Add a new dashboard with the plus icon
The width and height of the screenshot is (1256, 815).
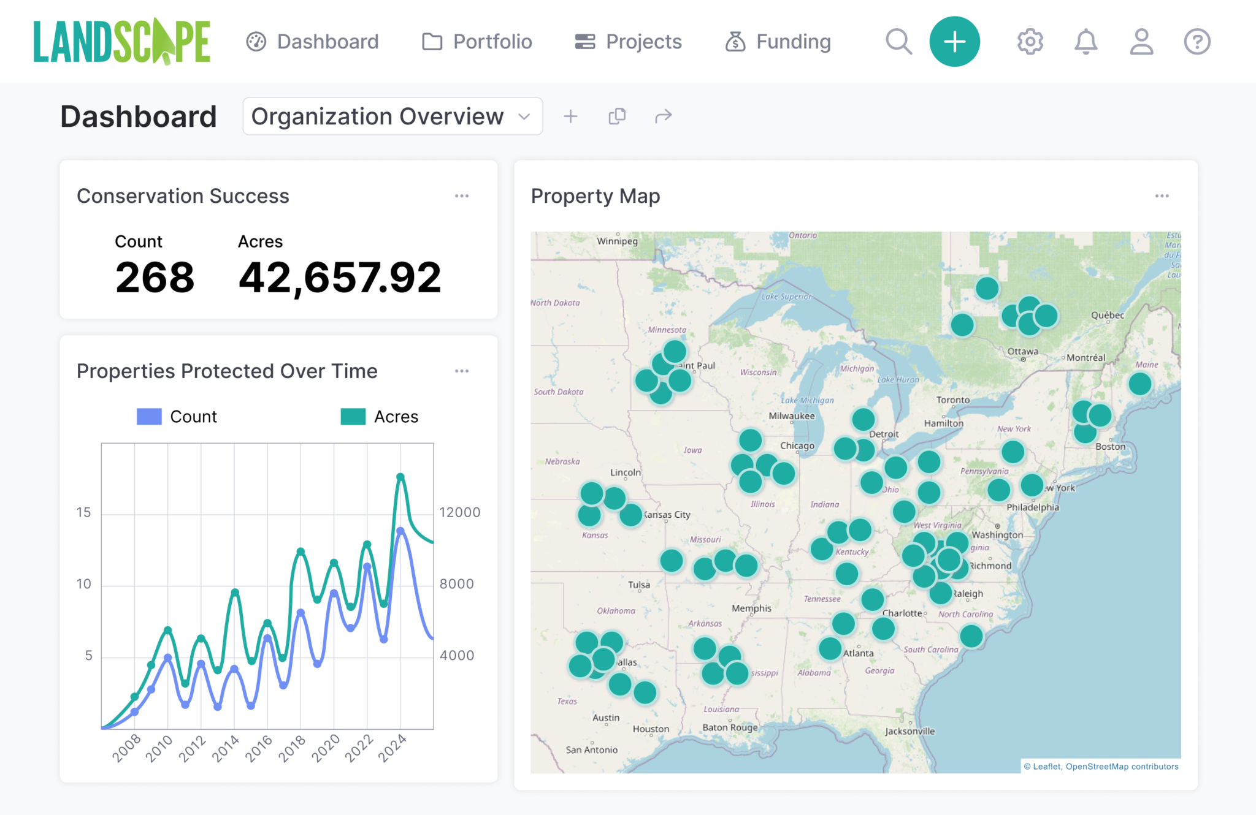570,116
